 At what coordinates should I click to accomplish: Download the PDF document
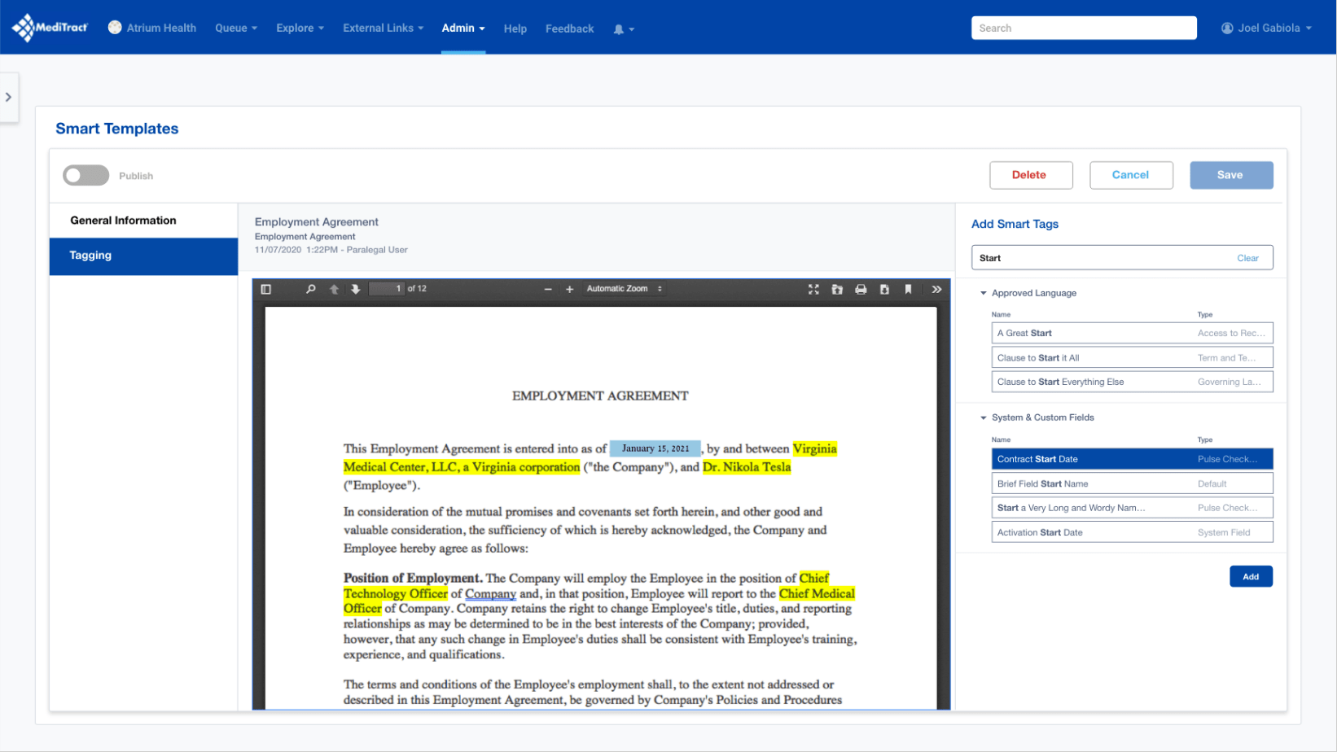coord(884,289)
